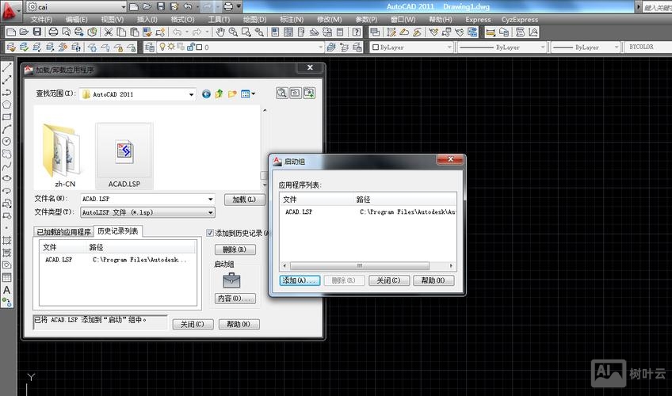Click the 添加(A)... button in 启动组 dialog
This screenshot has width=672, height=396.
[x=300, y=280]
